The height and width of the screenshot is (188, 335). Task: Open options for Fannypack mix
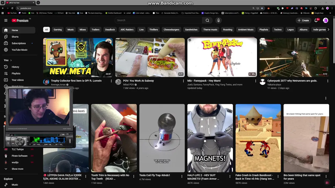(x=256, y=81)
